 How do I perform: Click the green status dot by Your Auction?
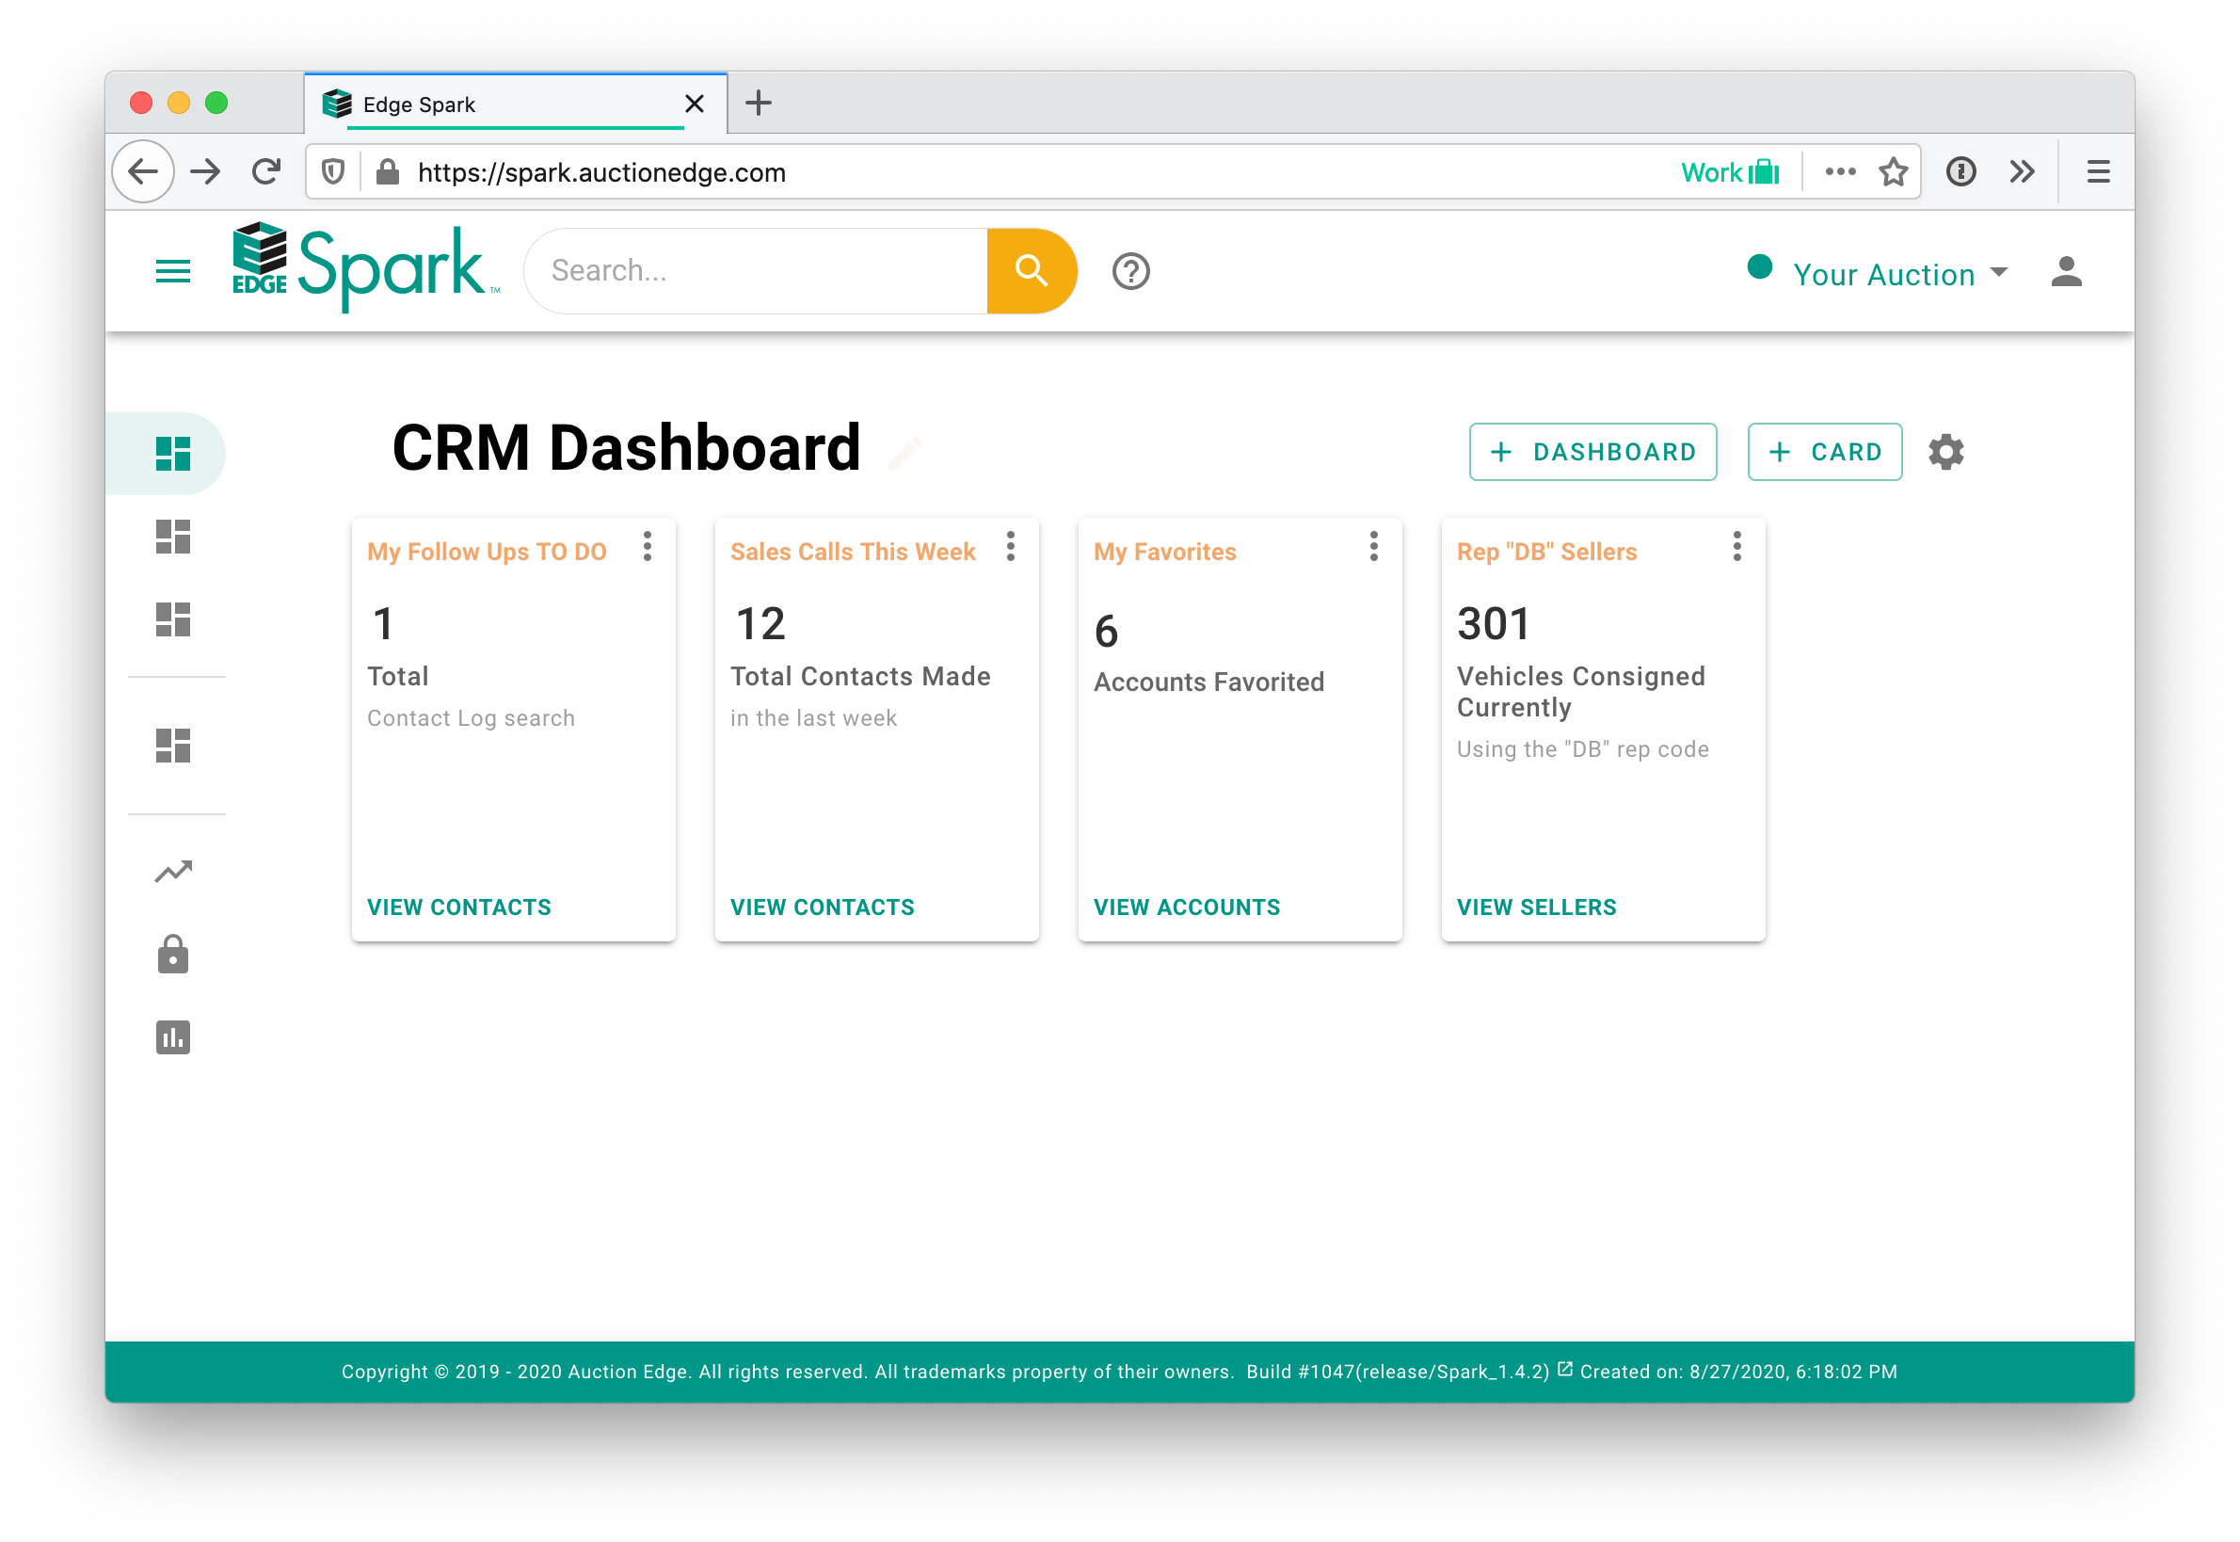(1759, 266)
